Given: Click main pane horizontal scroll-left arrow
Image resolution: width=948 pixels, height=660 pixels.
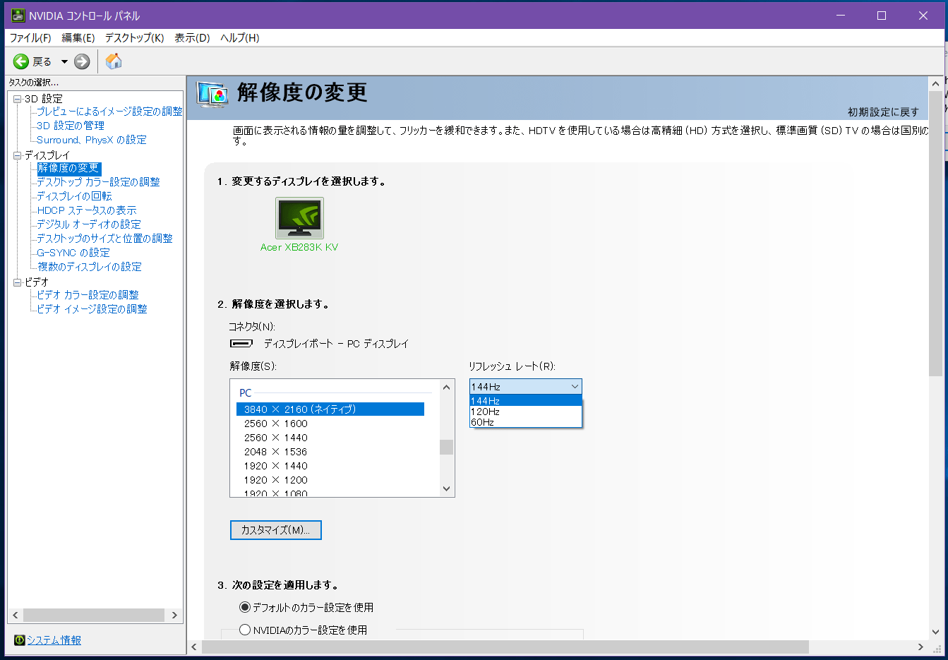Looking at the screenshot, I should [x=195, y=647].
